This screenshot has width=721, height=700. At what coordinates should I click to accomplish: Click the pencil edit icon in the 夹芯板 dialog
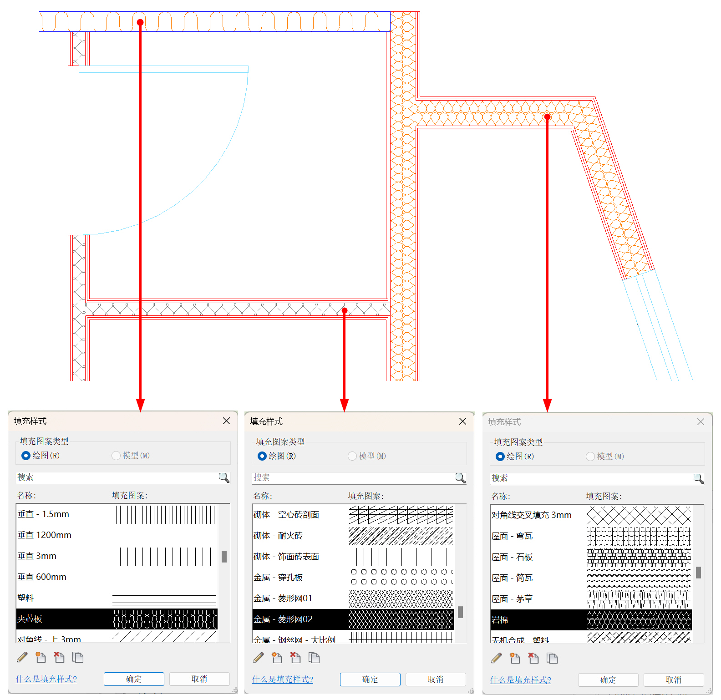pos(22,657)
